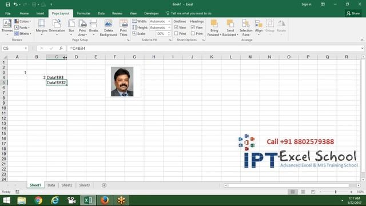Screen dimensions: 366x206
Task: Open the Ribbon Display Options icon
Action: (x=323, y=4)
